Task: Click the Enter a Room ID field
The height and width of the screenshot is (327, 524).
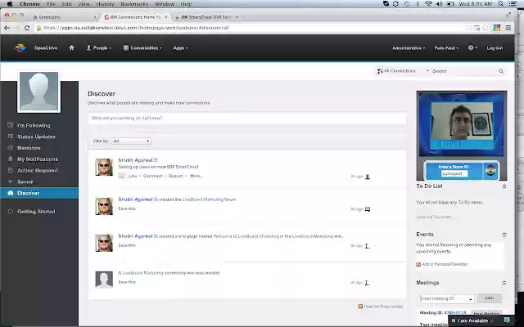Action: click(x=454, y=174)
